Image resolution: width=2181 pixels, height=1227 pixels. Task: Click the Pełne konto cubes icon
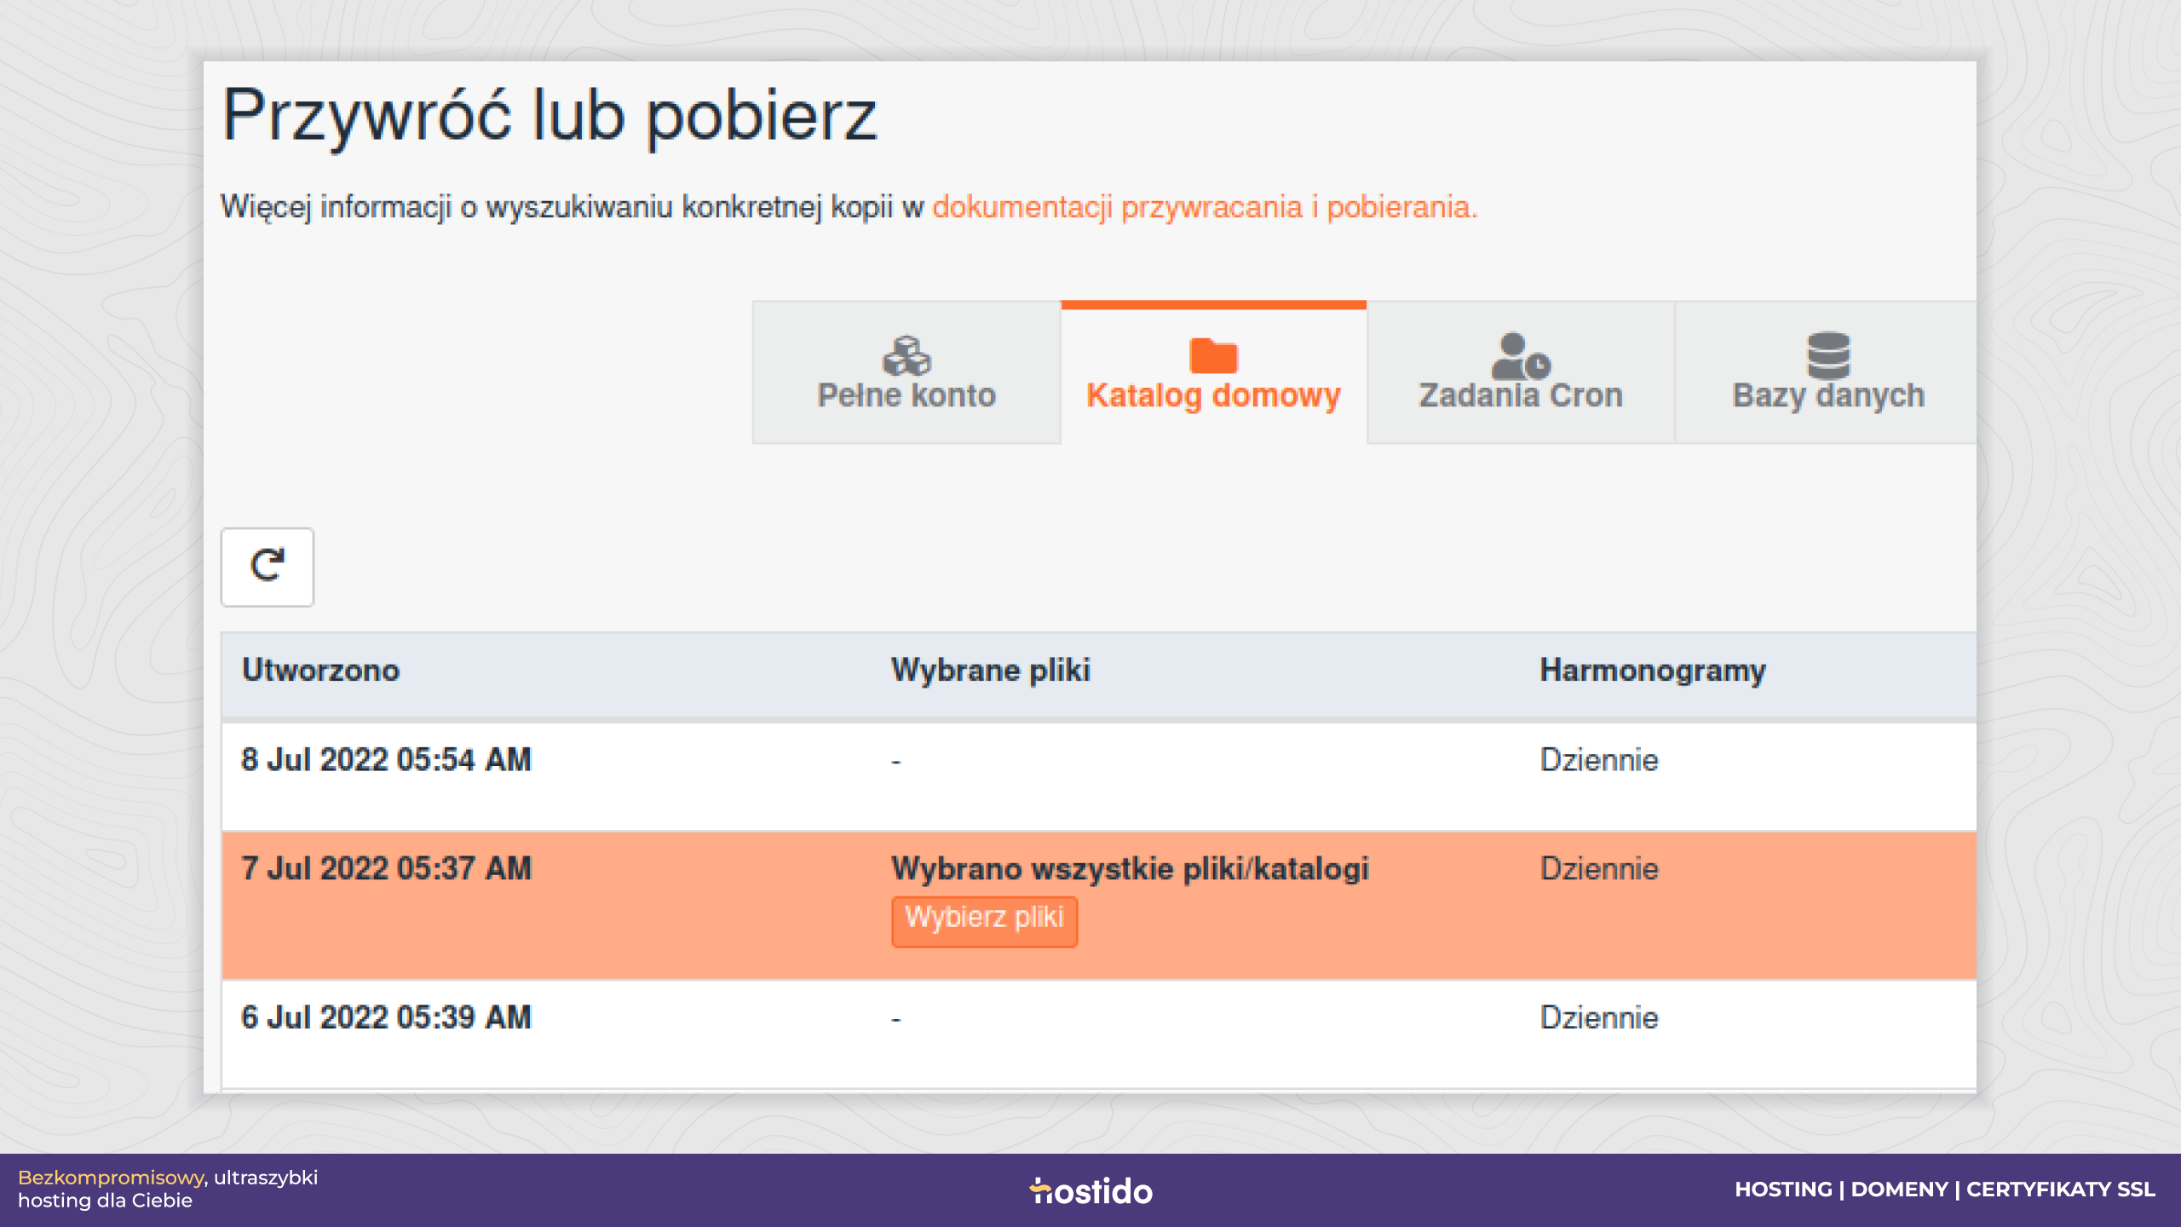(906, 355)
